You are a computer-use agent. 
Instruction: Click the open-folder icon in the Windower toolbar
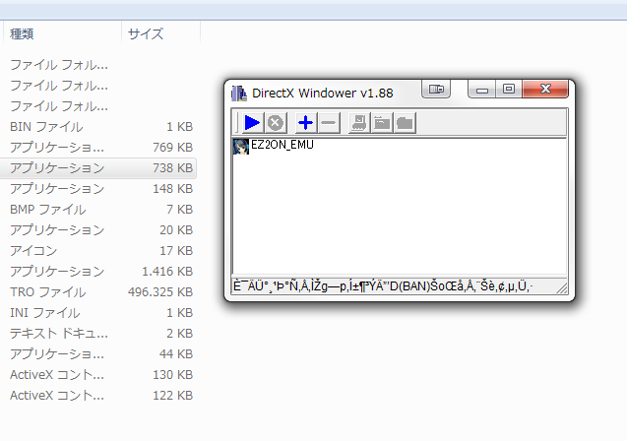(382, 123)
